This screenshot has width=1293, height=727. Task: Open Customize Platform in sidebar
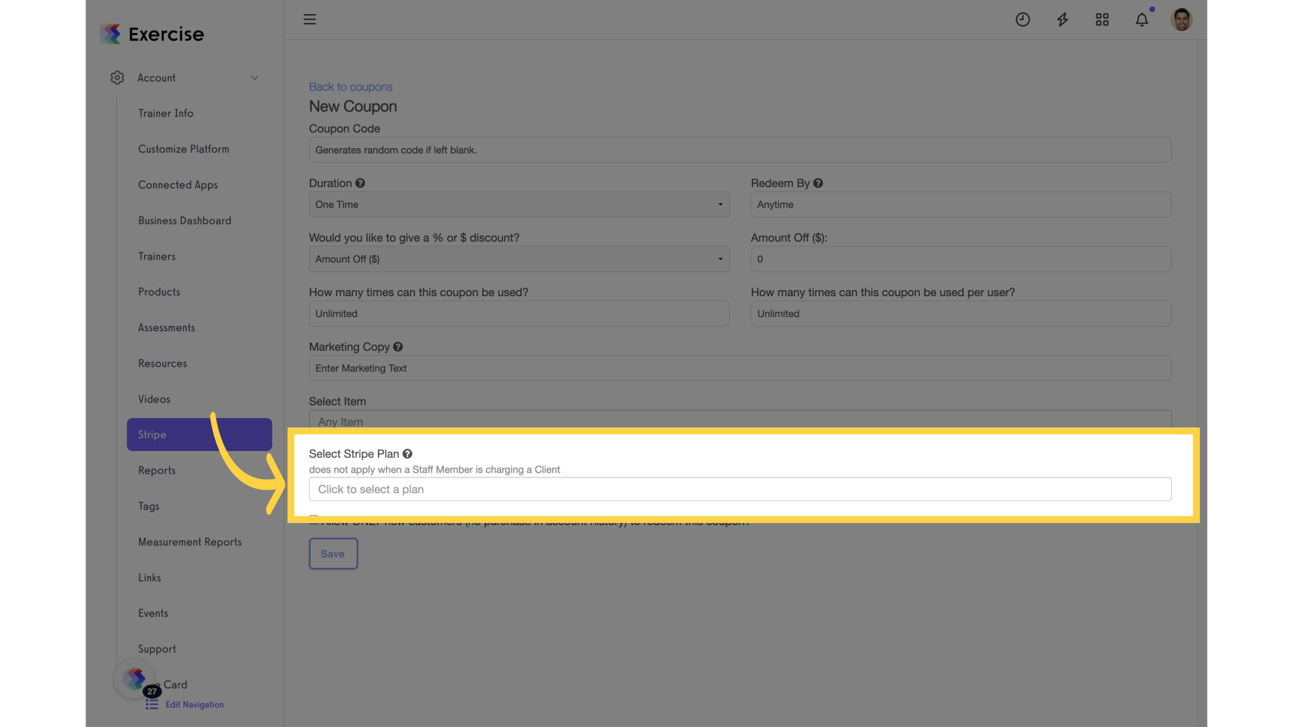click(x=184, y=149)
